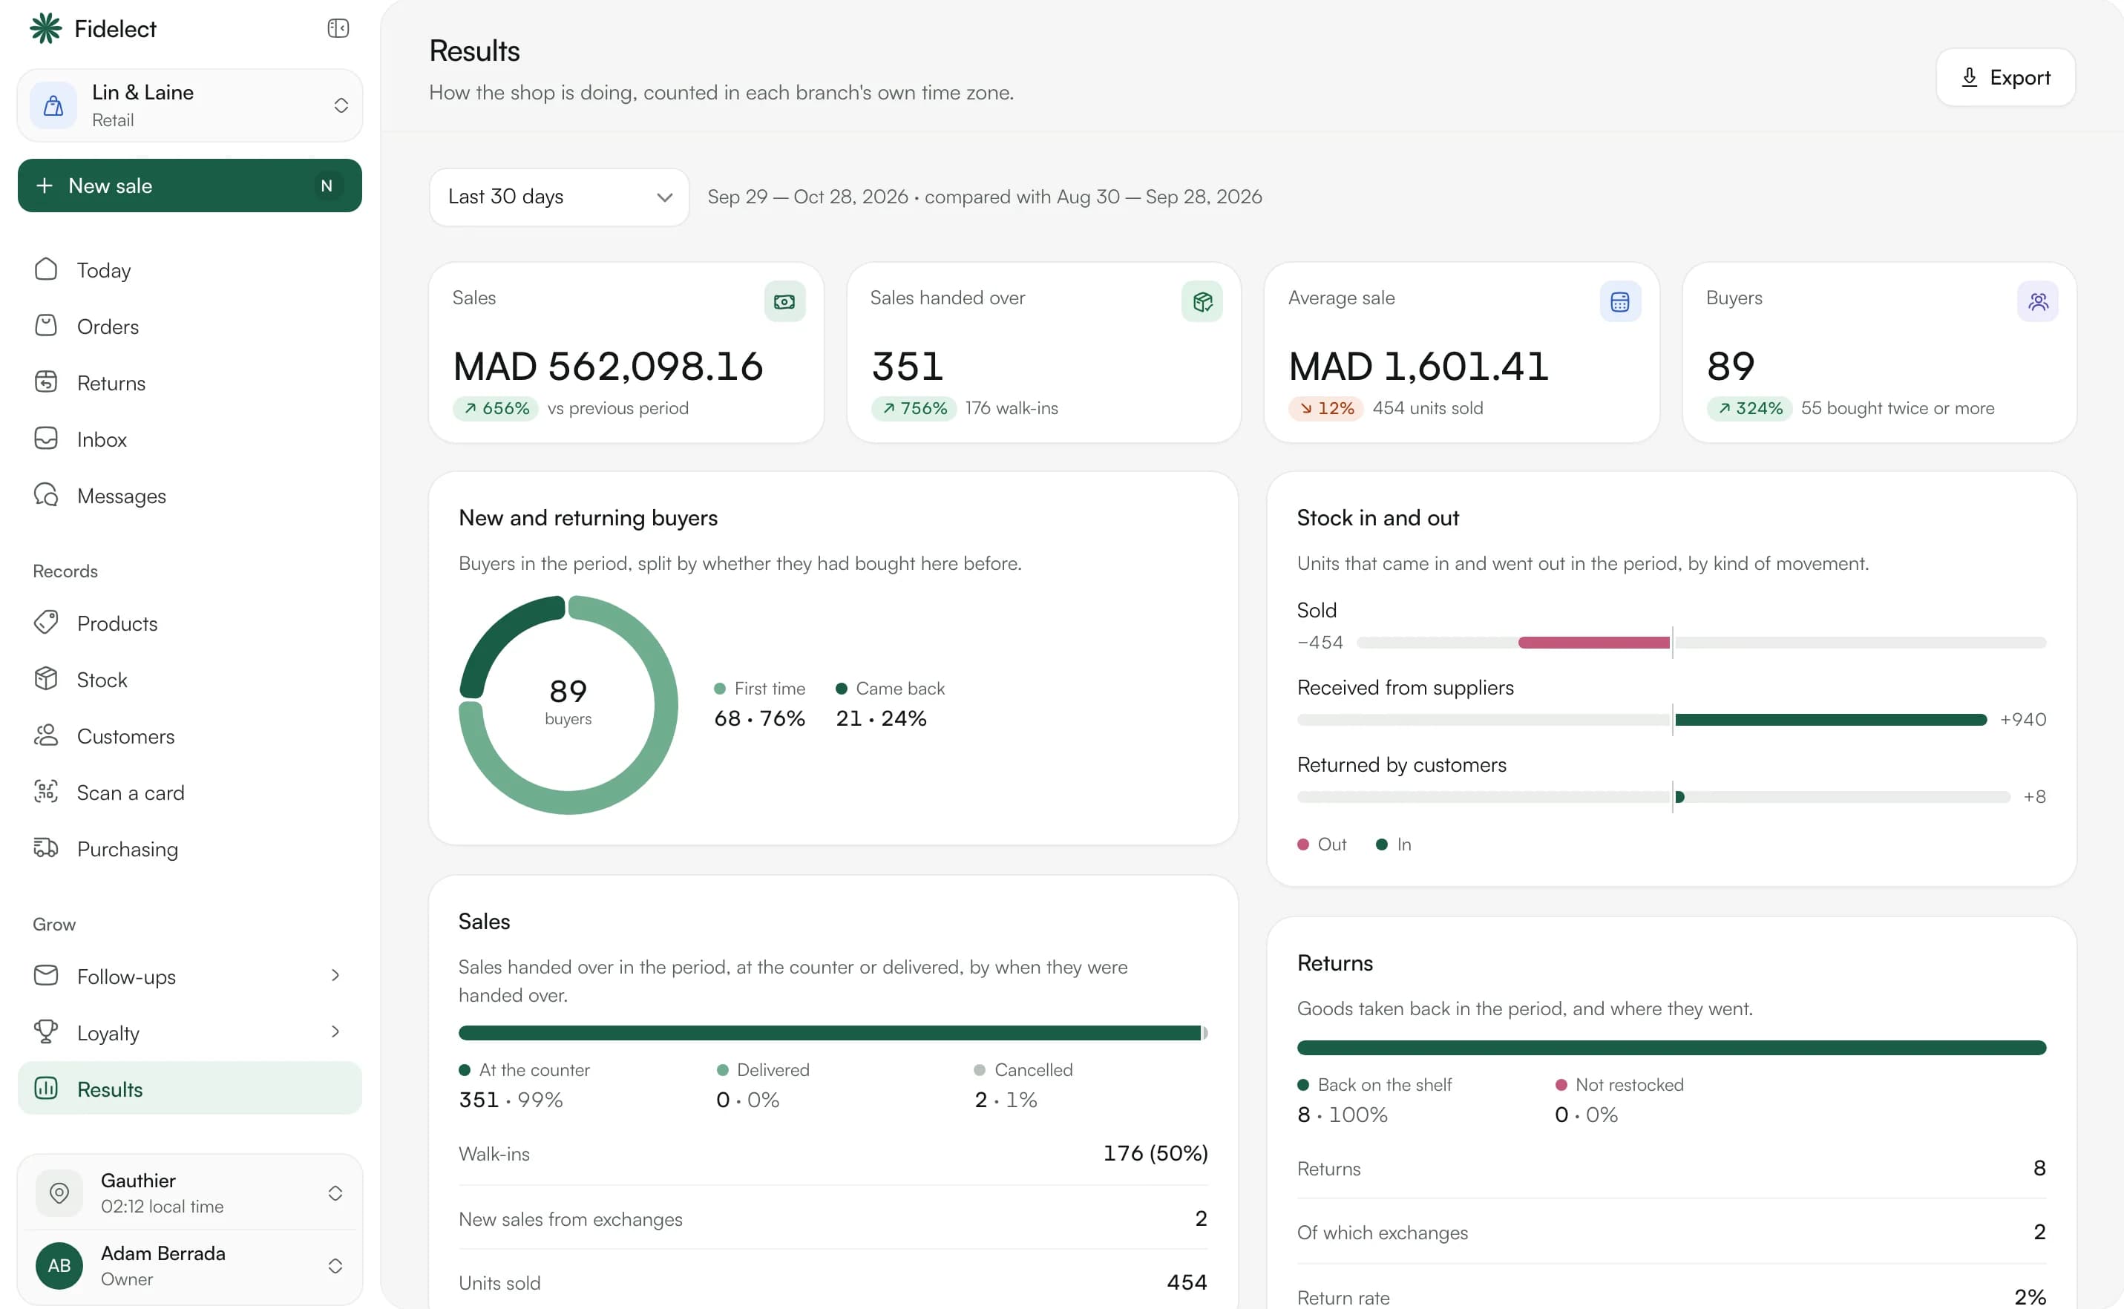Open the Follow-ups section
Screen dimensions: 2124x1309
[x=190, y=976]
